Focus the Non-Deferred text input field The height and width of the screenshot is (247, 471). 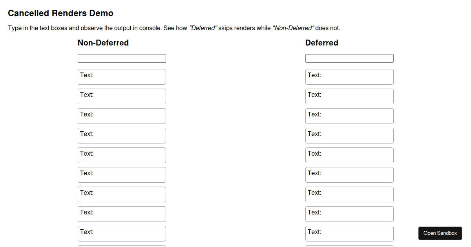tap(122, 58)
